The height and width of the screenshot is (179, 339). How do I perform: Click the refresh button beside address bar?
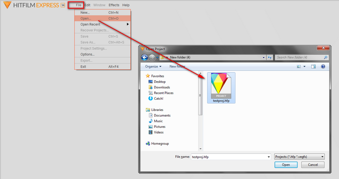pos(270,58)
